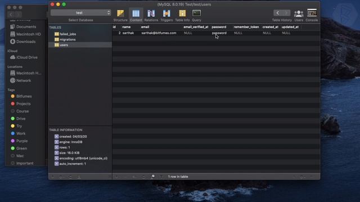Click the 'rows: 1' info row
Image resolution: width=360 pixels, height=202 pixels.
pos(62,148)
